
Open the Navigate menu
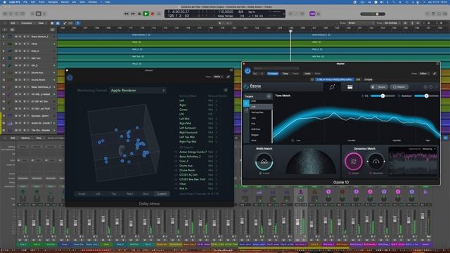point(53,2)
